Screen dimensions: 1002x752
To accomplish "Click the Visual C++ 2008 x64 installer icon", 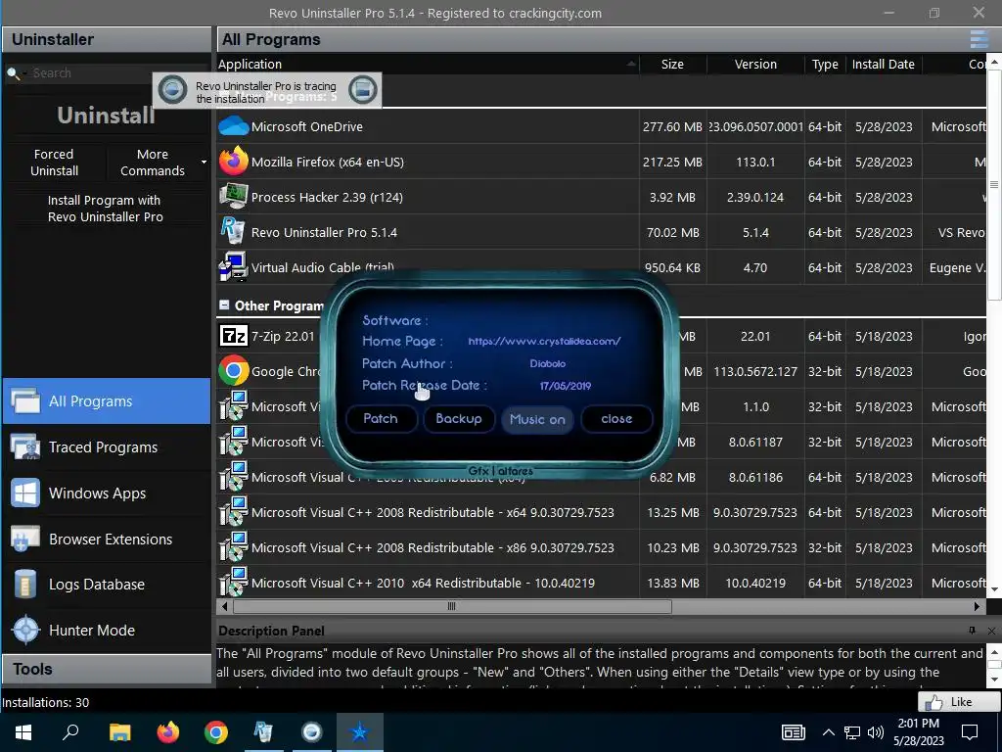I will 233,512.
